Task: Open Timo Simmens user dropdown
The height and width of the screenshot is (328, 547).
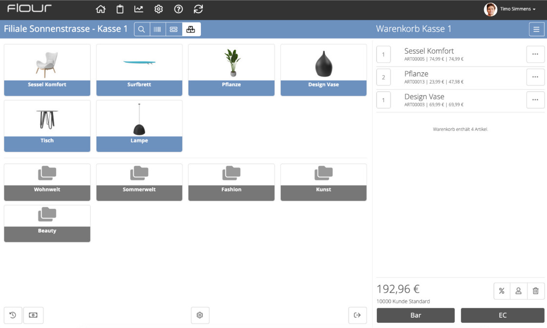Action: pyautogui.click(x=509, y=9)
